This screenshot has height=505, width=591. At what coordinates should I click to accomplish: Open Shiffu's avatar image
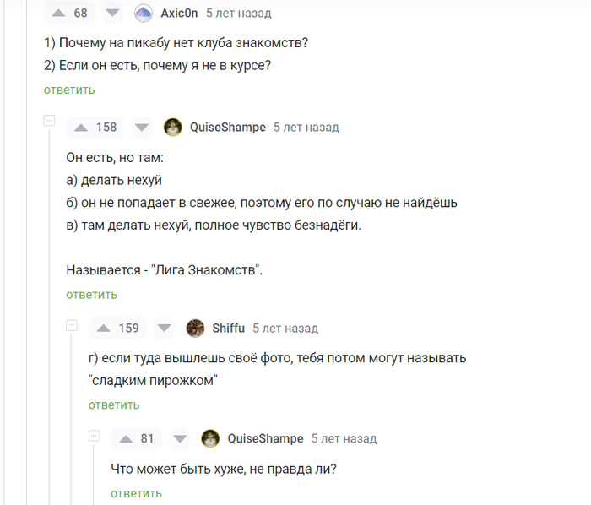tap(195, 329)
